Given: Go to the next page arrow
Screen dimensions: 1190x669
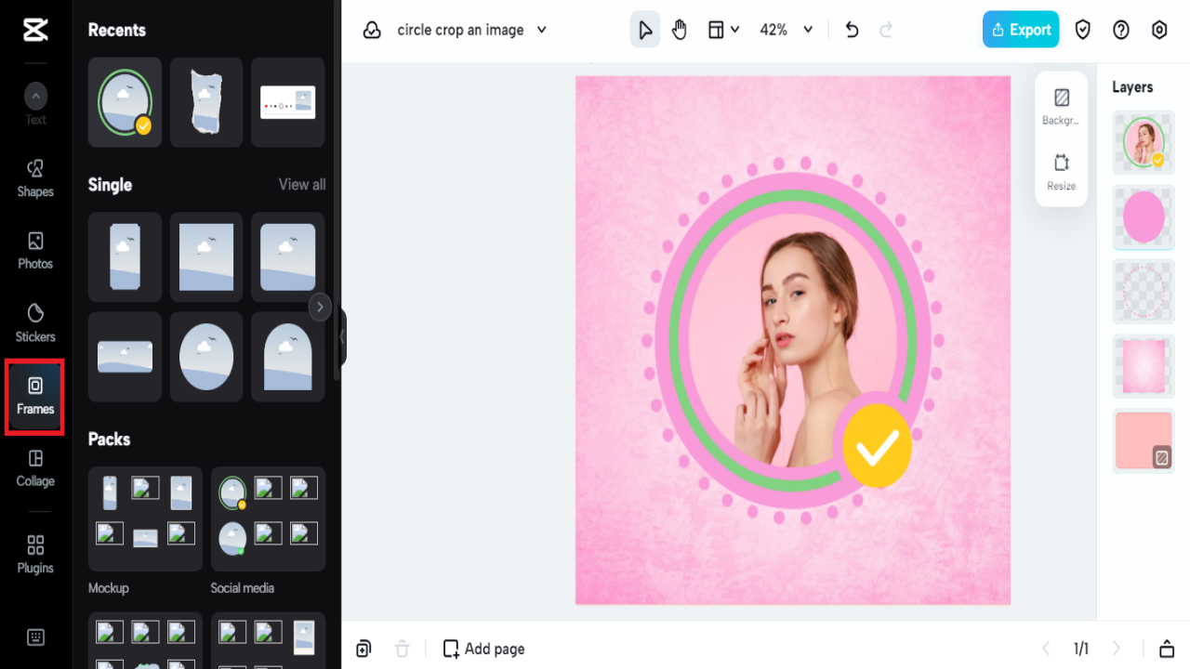Looking at the screenshot, I should tap(1117, 649).
